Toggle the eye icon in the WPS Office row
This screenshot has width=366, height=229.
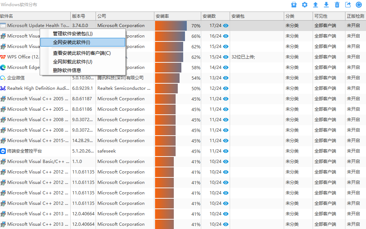pyautogui.click(x=226, y=57)
